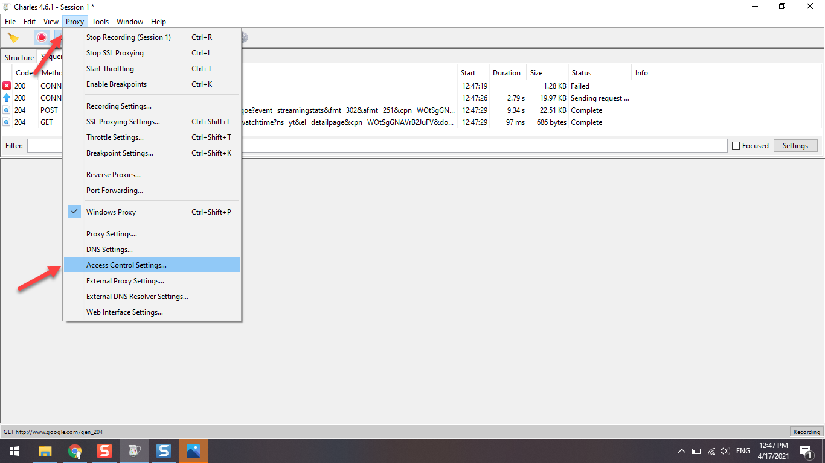Screen dimensions: 825x463
Task: Open SSL Proxying Settings...
Action: click(x=152, y=122)
